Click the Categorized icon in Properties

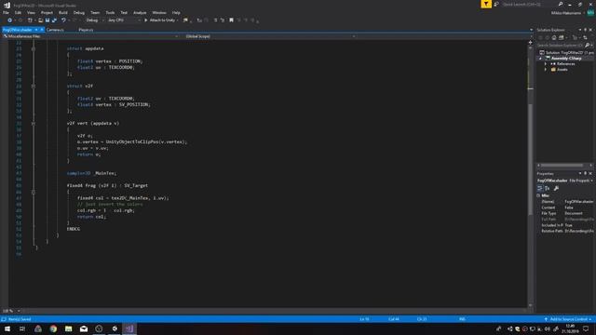(x=540, y=188)
